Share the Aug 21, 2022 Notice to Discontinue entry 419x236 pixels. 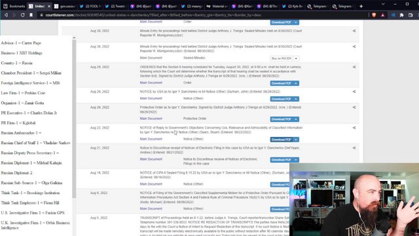[354, 147]
